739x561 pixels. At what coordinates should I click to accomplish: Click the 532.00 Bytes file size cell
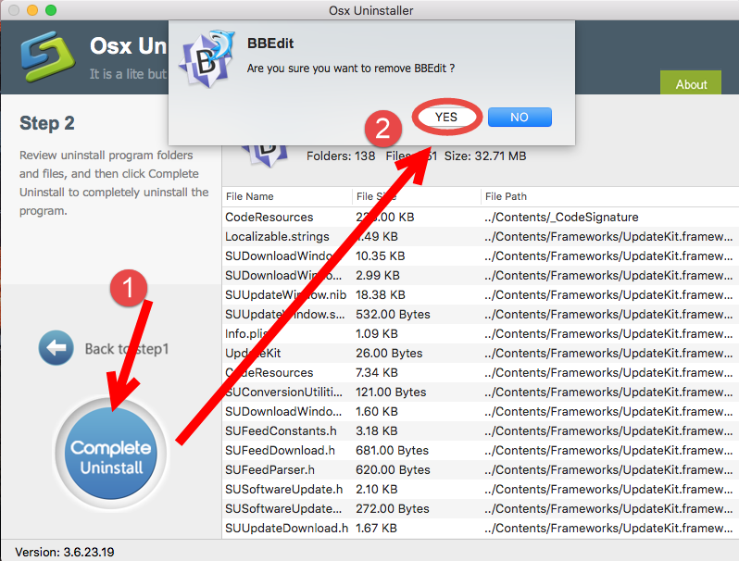coord(393,314)
